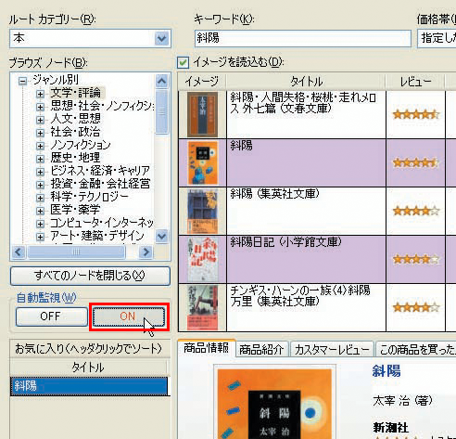The width and height of the screenshot is (456, 439).
Task: Switch to the 商品紹介 tab
Action: (x=261, y=350)
